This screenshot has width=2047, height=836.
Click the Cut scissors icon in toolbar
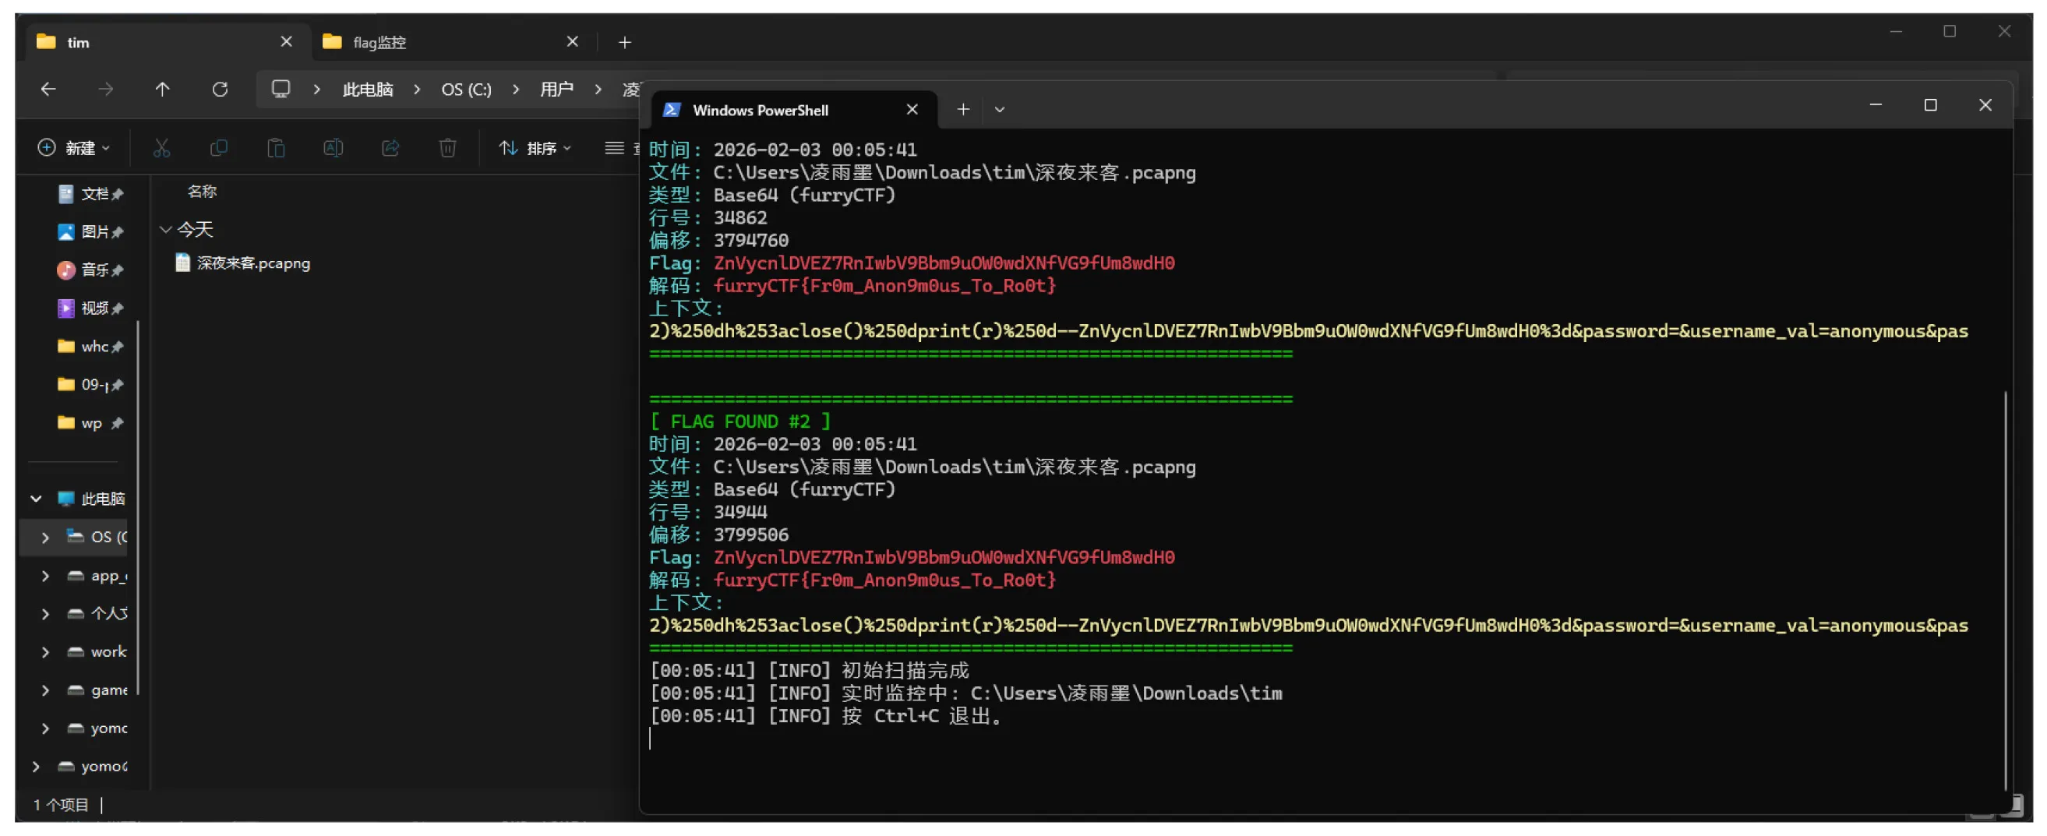(161, 148)
